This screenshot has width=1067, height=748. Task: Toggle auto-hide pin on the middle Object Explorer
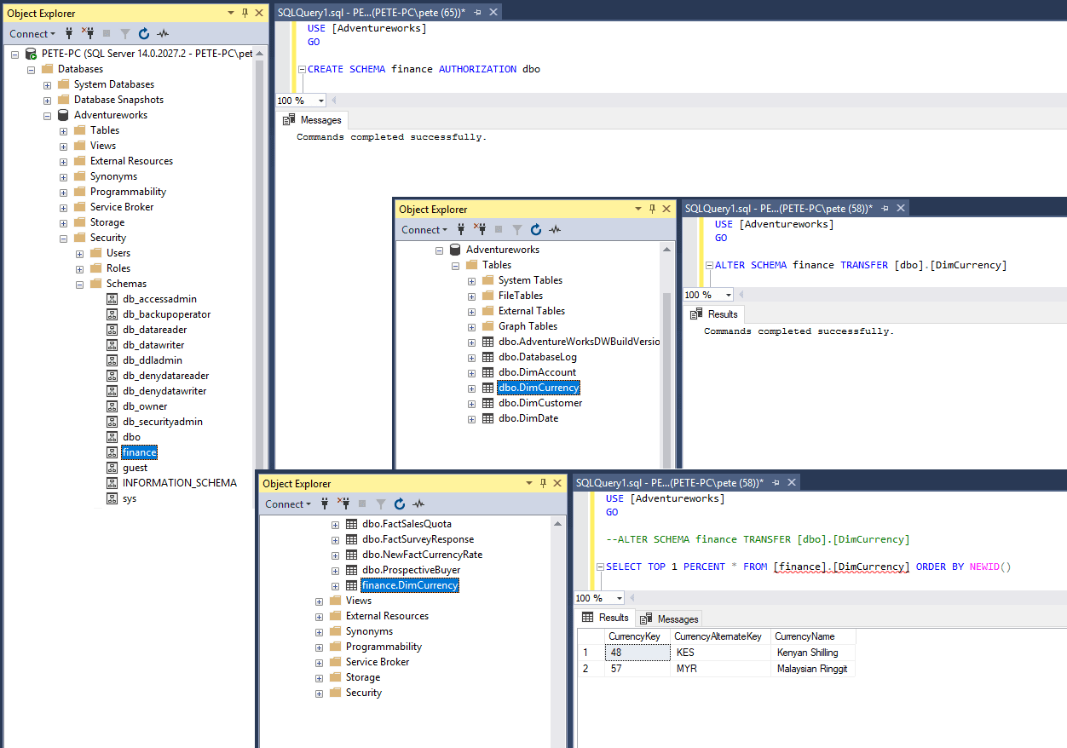[x=652, y=208]
